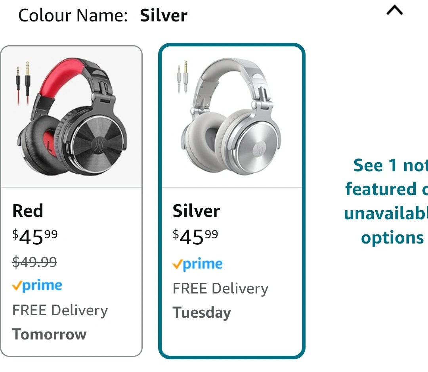Click FREE Delivery Tuesday on Silver card
This screenshot has height=372, width=428.
(221, 301)
